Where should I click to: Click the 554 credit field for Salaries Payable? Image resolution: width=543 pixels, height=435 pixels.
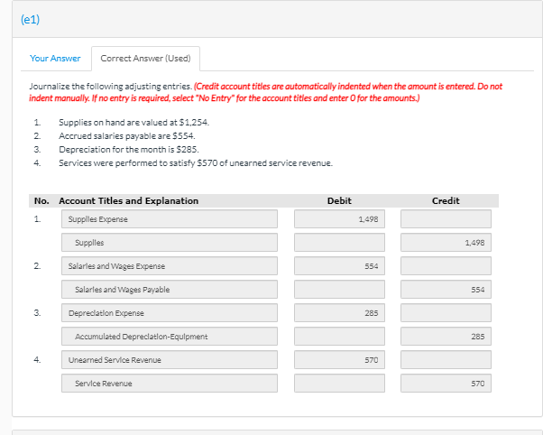pos(446,290)
